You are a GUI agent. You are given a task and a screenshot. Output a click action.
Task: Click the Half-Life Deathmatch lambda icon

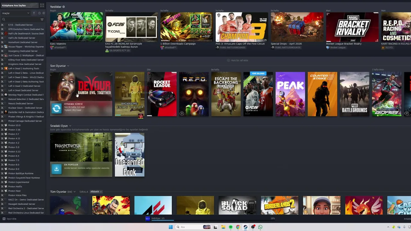point(6,33)
